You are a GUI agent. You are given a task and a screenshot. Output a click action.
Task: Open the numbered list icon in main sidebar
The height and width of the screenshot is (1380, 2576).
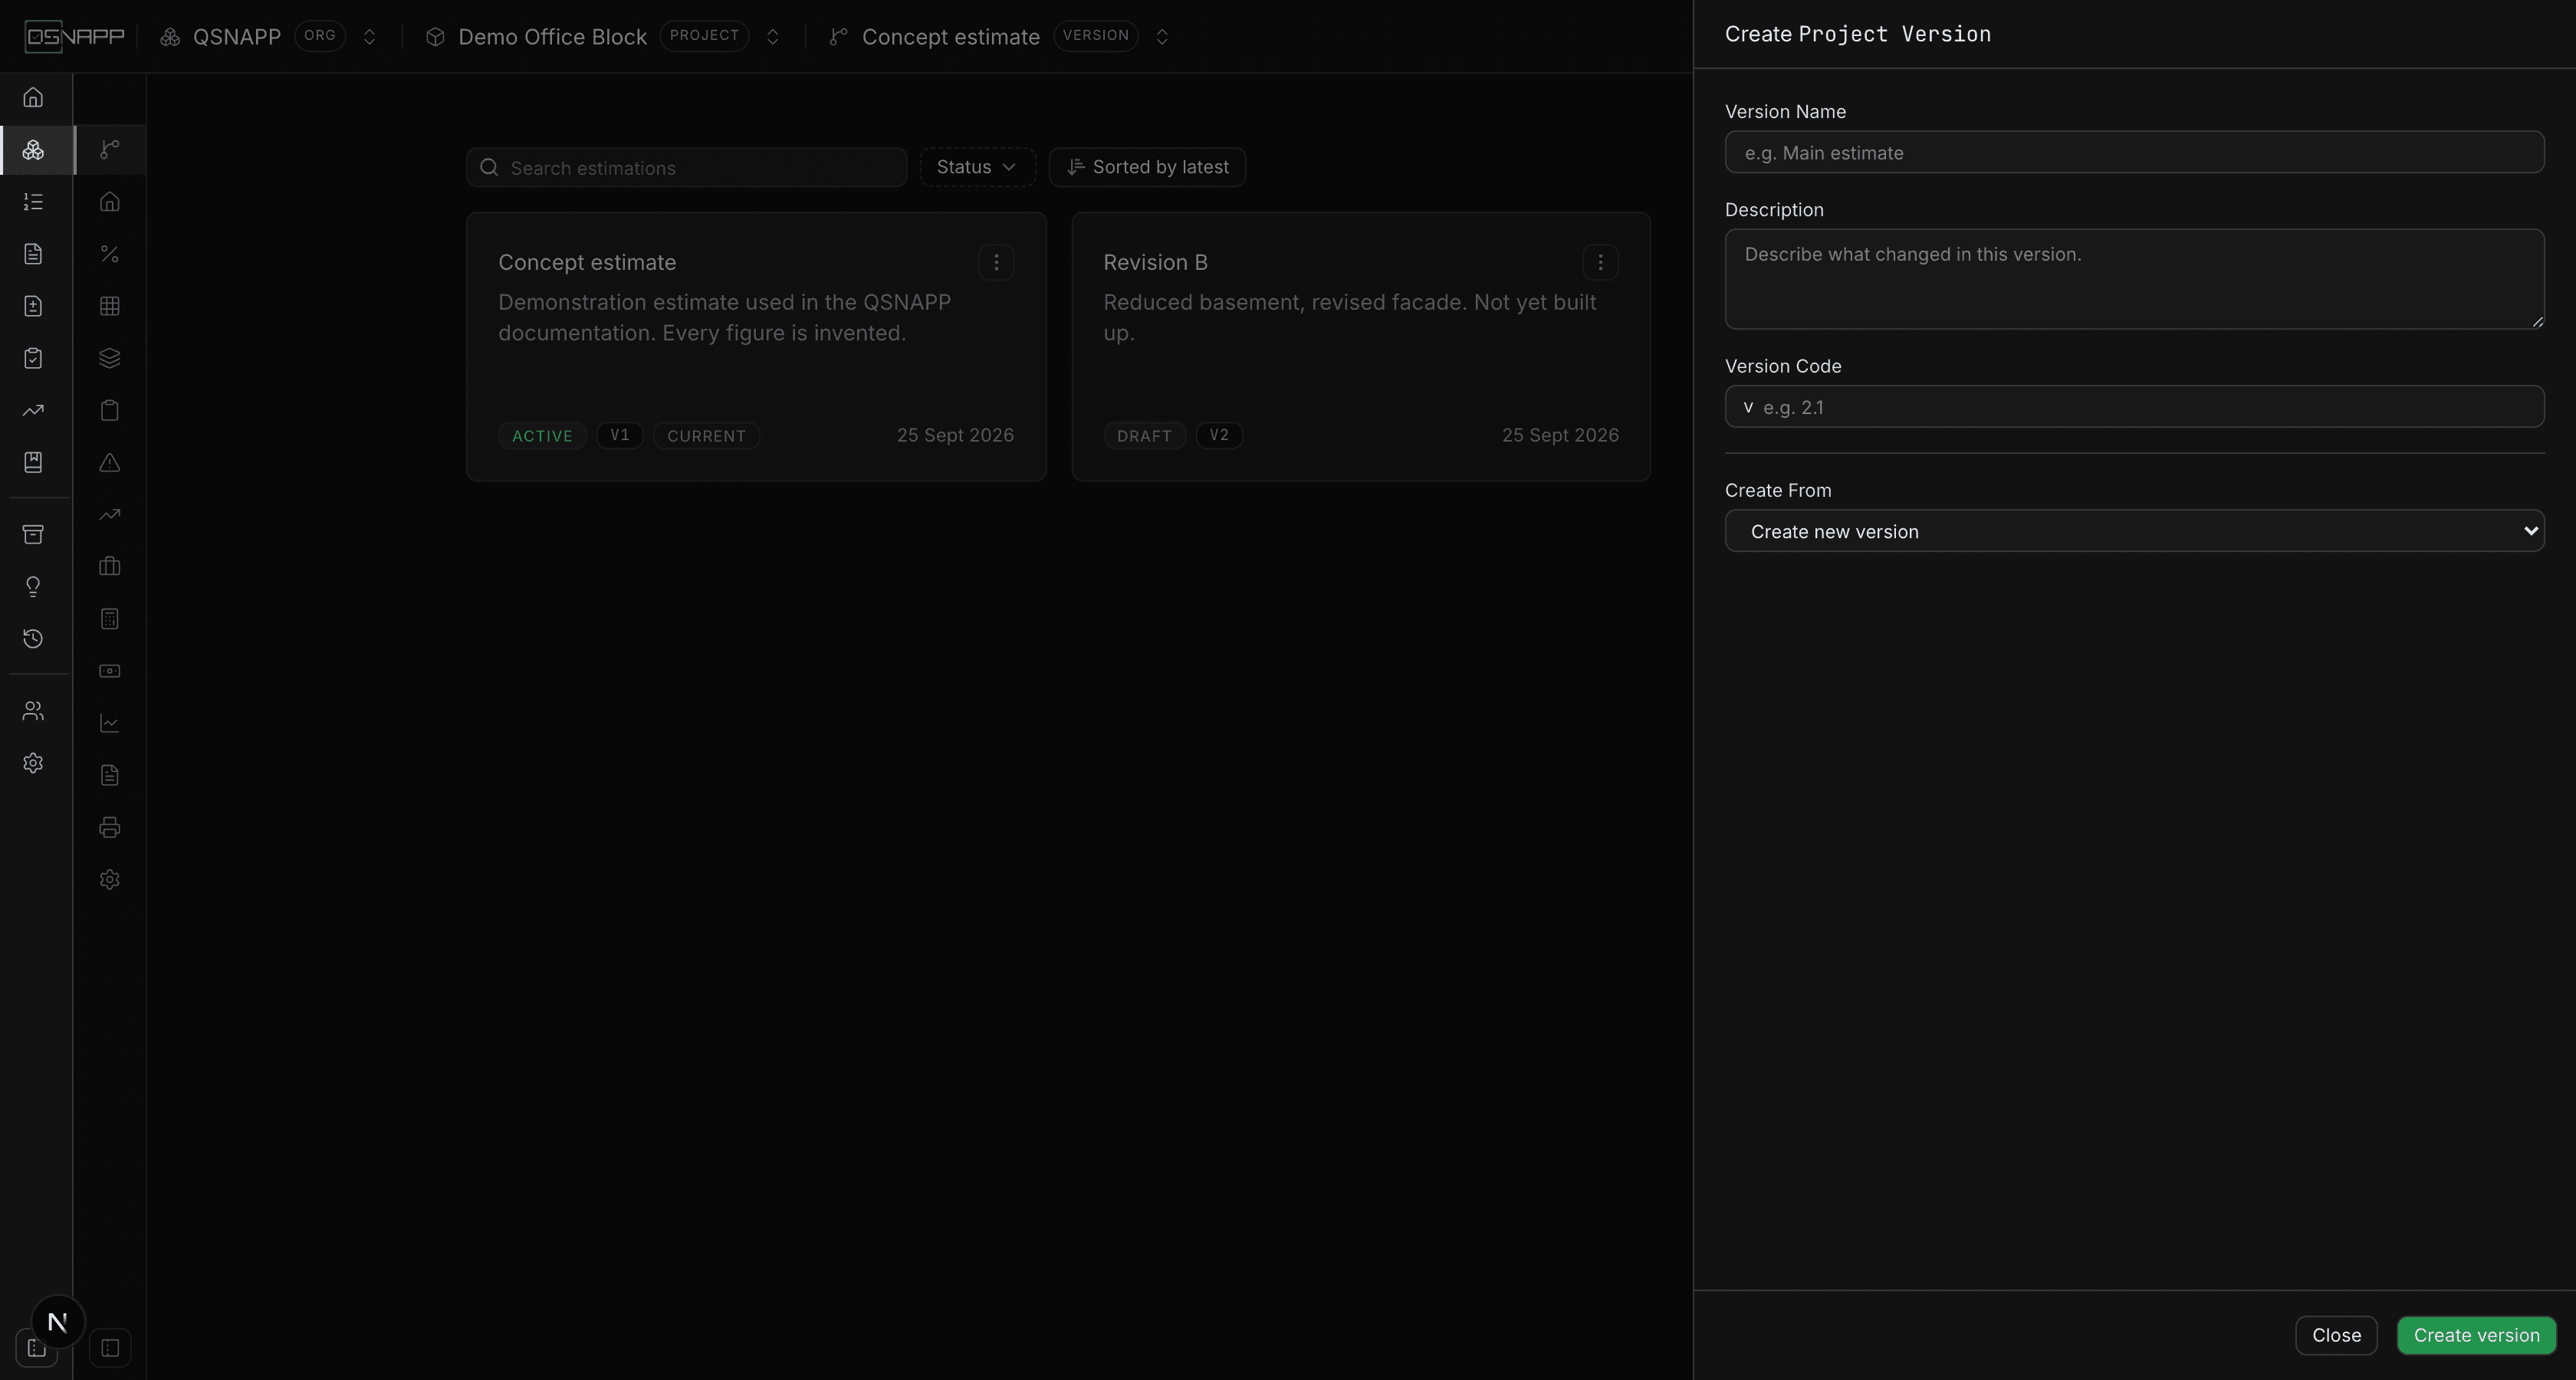pos(33,202)
